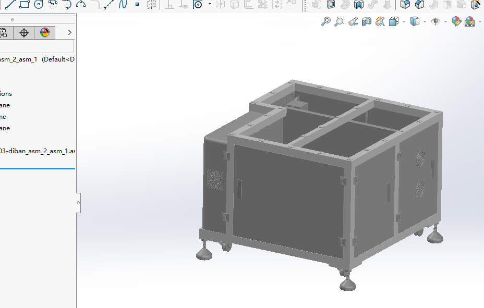Image resolution: width=484 pixels, height=308 pixels.
Task: Select the Corner Rectangle sketch tool
Action: point(24,4)
